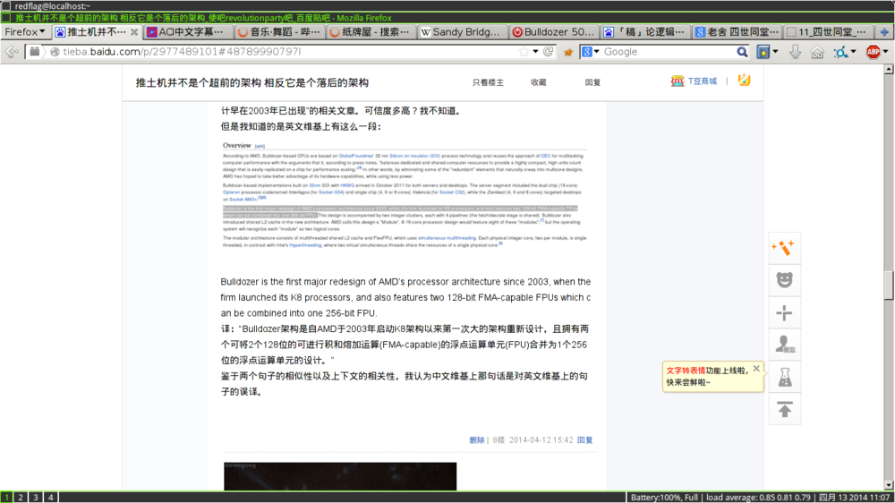Screen dimensions: 895x503
Task: Click the Google search input box
Action: point(668,52)
